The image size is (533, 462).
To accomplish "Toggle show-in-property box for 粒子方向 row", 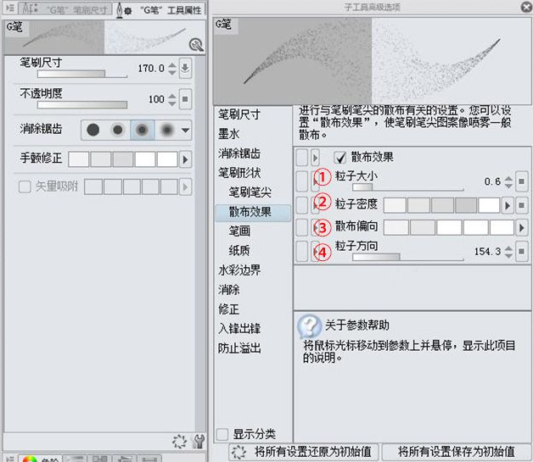I will coord(302,252).
